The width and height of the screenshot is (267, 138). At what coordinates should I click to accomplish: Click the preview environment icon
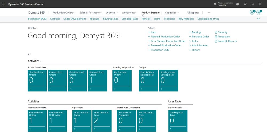(x=215, y=4)
